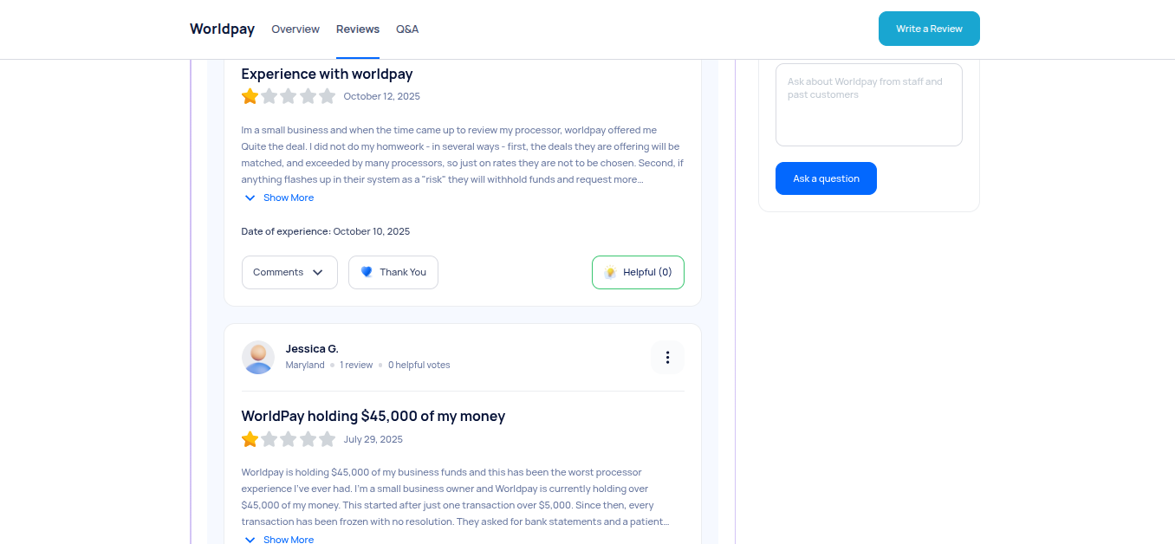
Task: Expand 'Show More' on Jessica's review
Action: 279,539
